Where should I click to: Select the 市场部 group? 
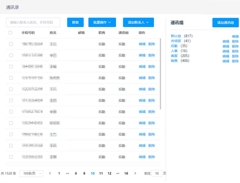click(176, 41)
